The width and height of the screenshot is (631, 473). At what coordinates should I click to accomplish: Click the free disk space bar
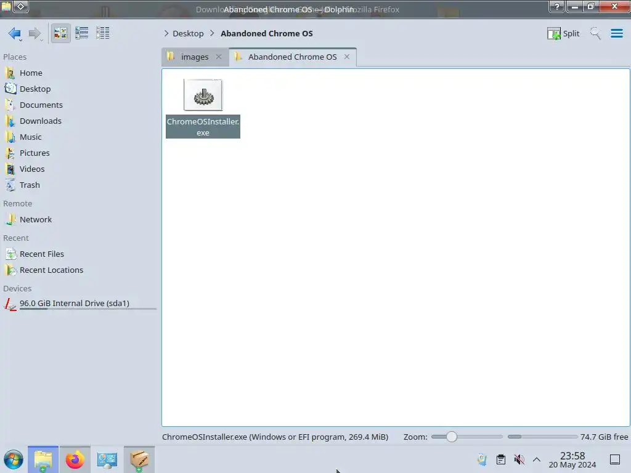pyautogui.click(x=542, y=437)
